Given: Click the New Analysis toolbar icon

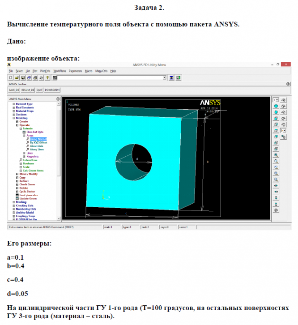Looking at the screenshot, I should [x=11, y=78].
